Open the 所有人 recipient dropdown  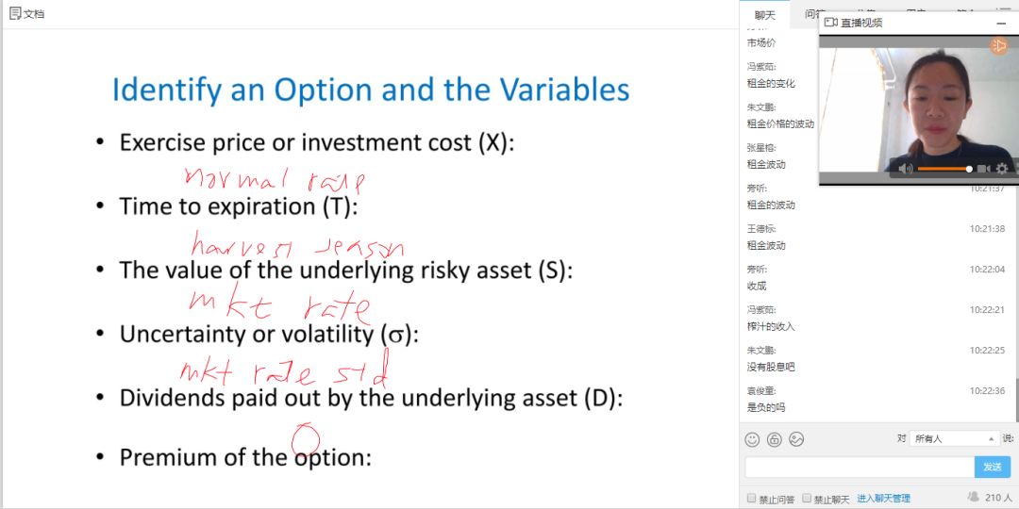click(x=953, y=439)
